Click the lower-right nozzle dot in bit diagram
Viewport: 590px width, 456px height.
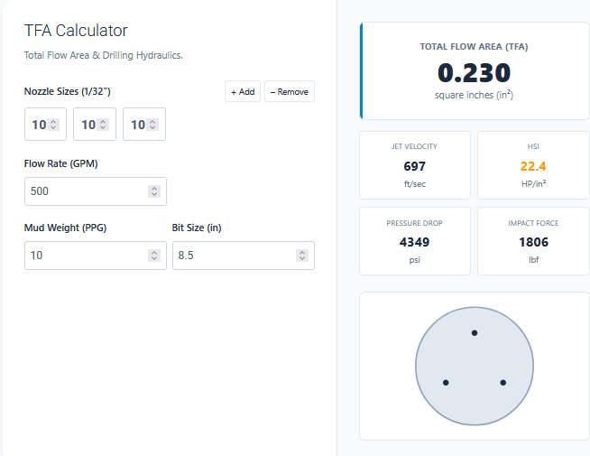503,383
